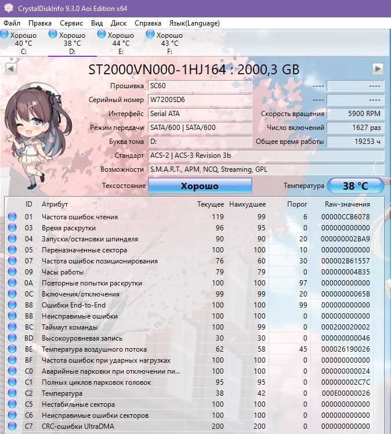Open the Язык(Language) menu
391x434 pixels.
194,23
